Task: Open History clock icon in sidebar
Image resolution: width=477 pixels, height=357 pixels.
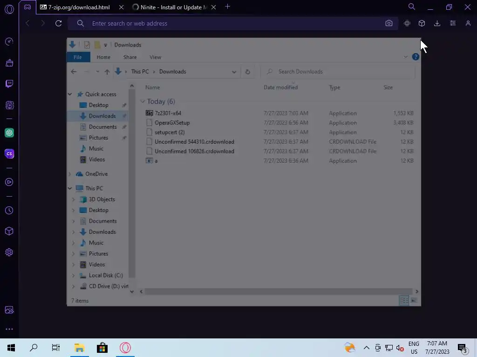Action: (x=9, y=211)
